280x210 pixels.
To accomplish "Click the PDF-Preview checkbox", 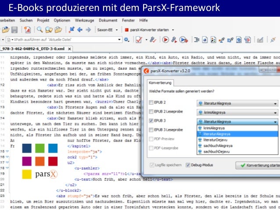I will (151, 139).
